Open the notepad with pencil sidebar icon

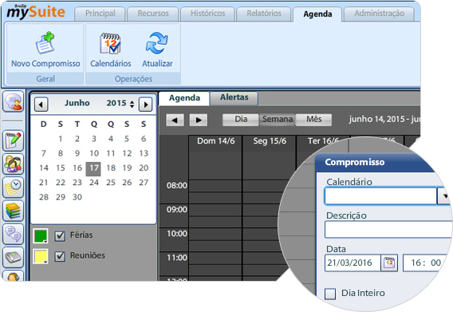coord(13,140)
